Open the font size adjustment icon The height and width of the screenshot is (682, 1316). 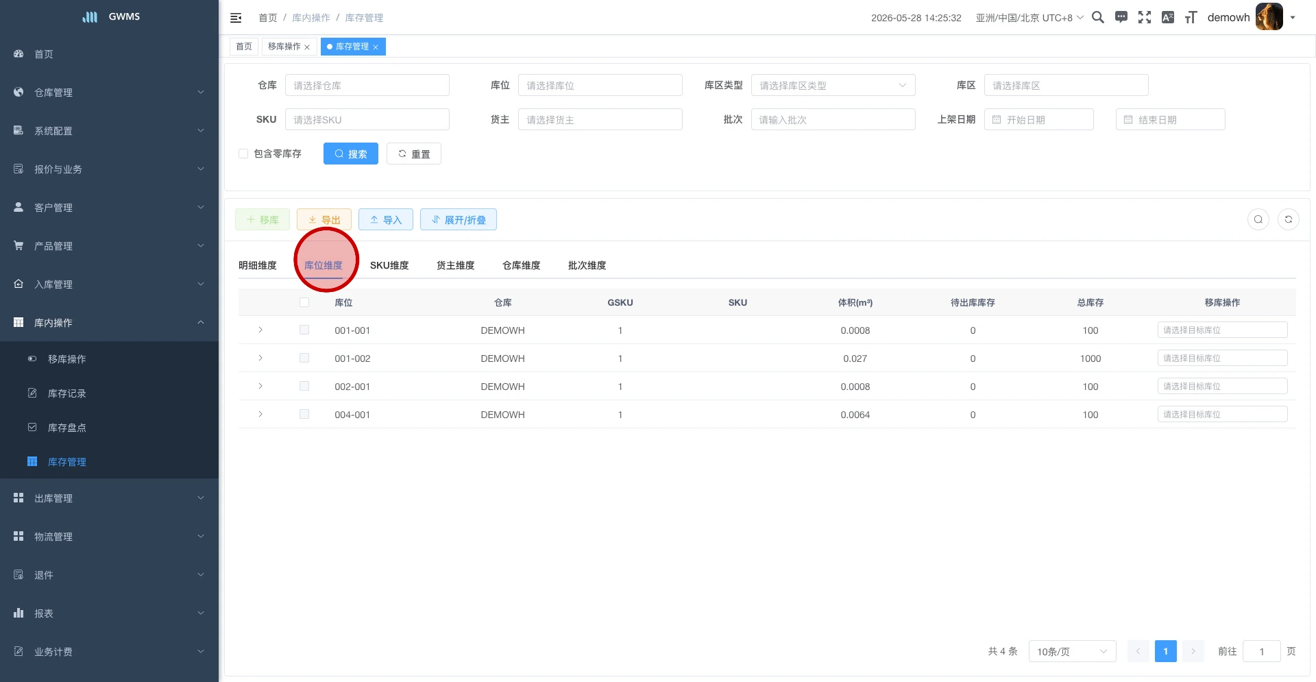(1191, 17)
